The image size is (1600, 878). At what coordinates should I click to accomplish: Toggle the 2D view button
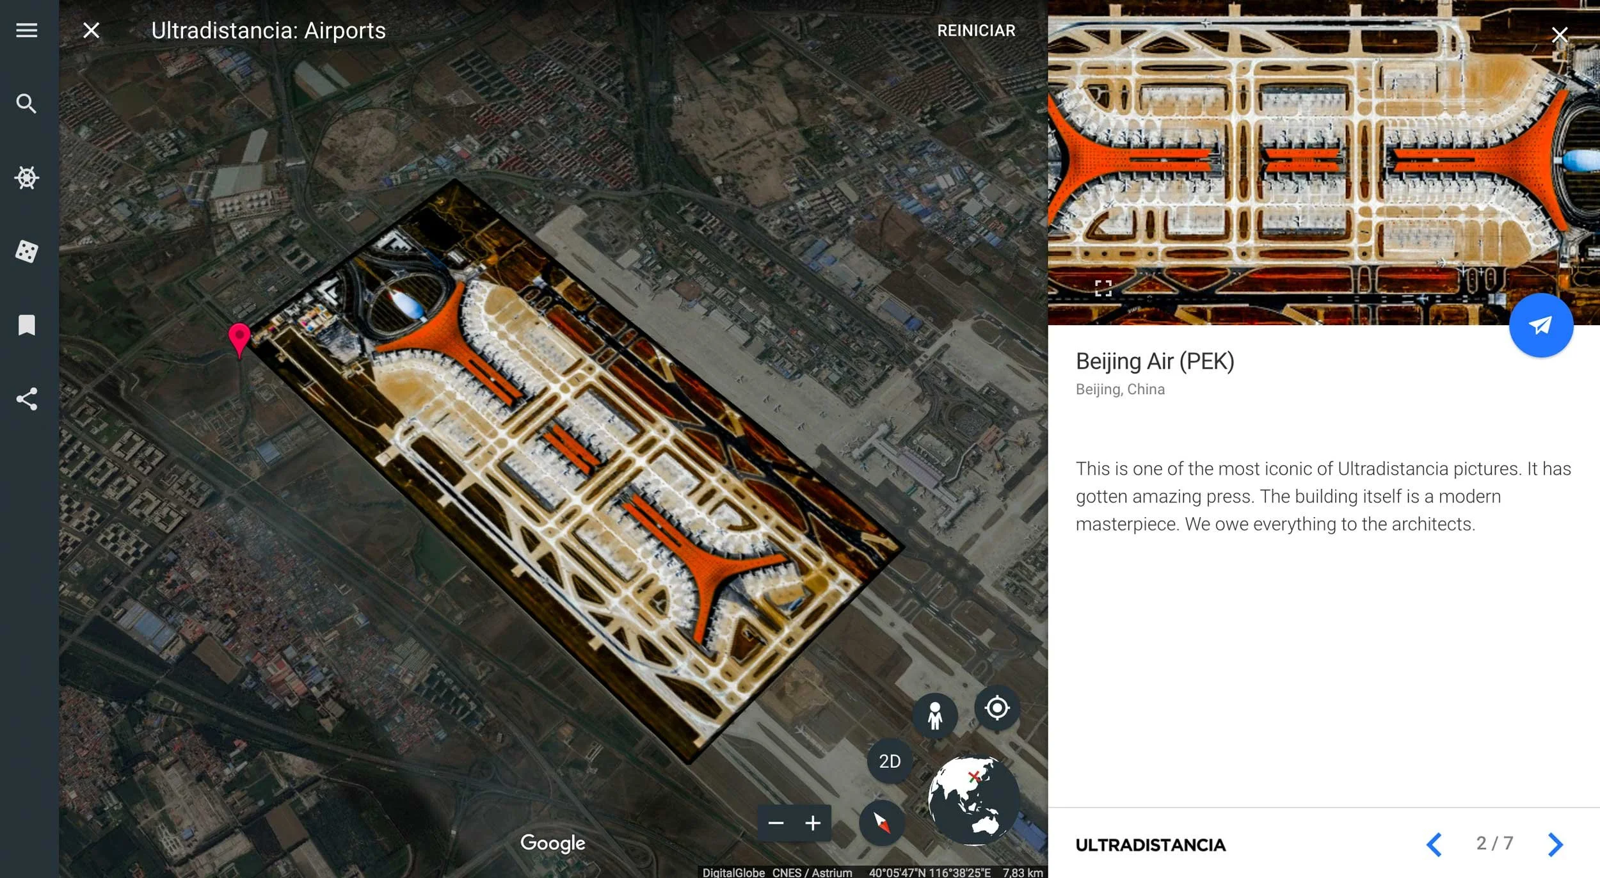[890, 761]
